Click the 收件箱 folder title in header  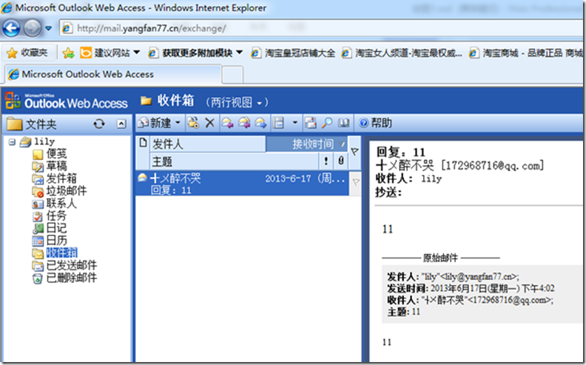[175, 100]
